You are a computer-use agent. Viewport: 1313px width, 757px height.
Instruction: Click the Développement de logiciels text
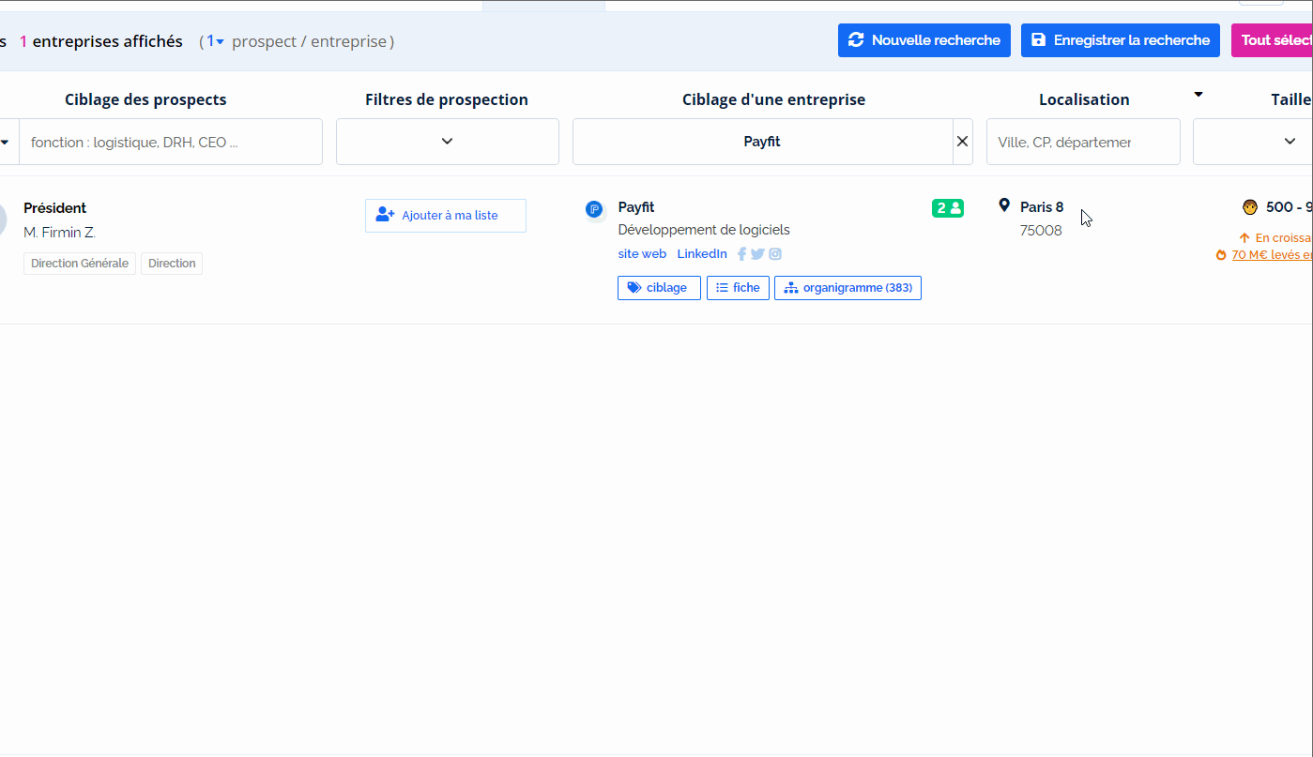pyautogui.click(x=704, y=230)
